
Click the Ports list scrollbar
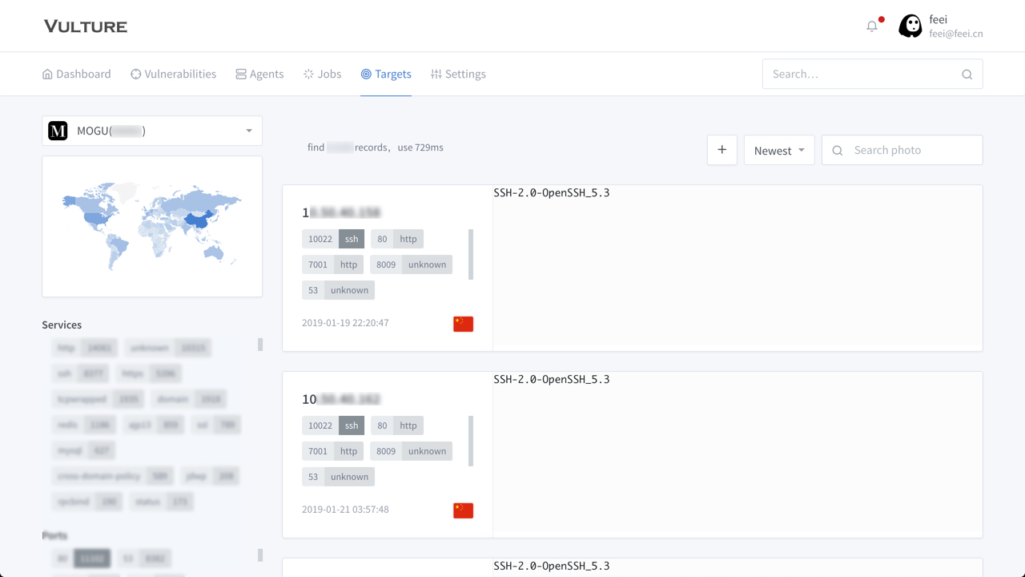pyautogui.click(x=260, y=555)
